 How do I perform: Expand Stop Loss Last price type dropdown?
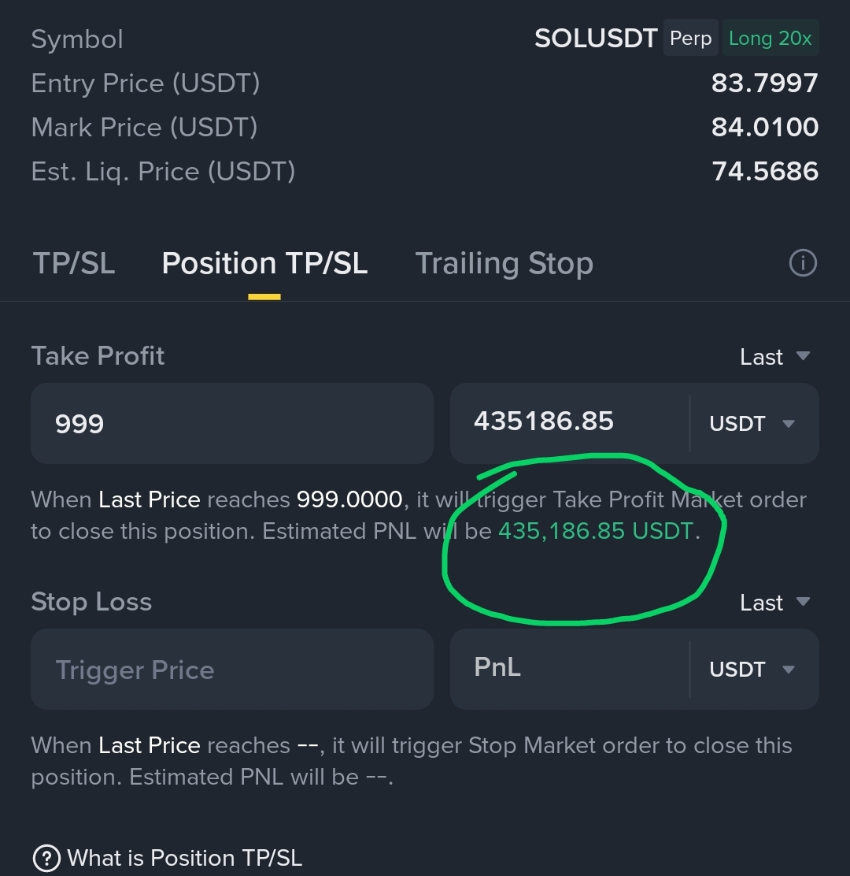774,602
